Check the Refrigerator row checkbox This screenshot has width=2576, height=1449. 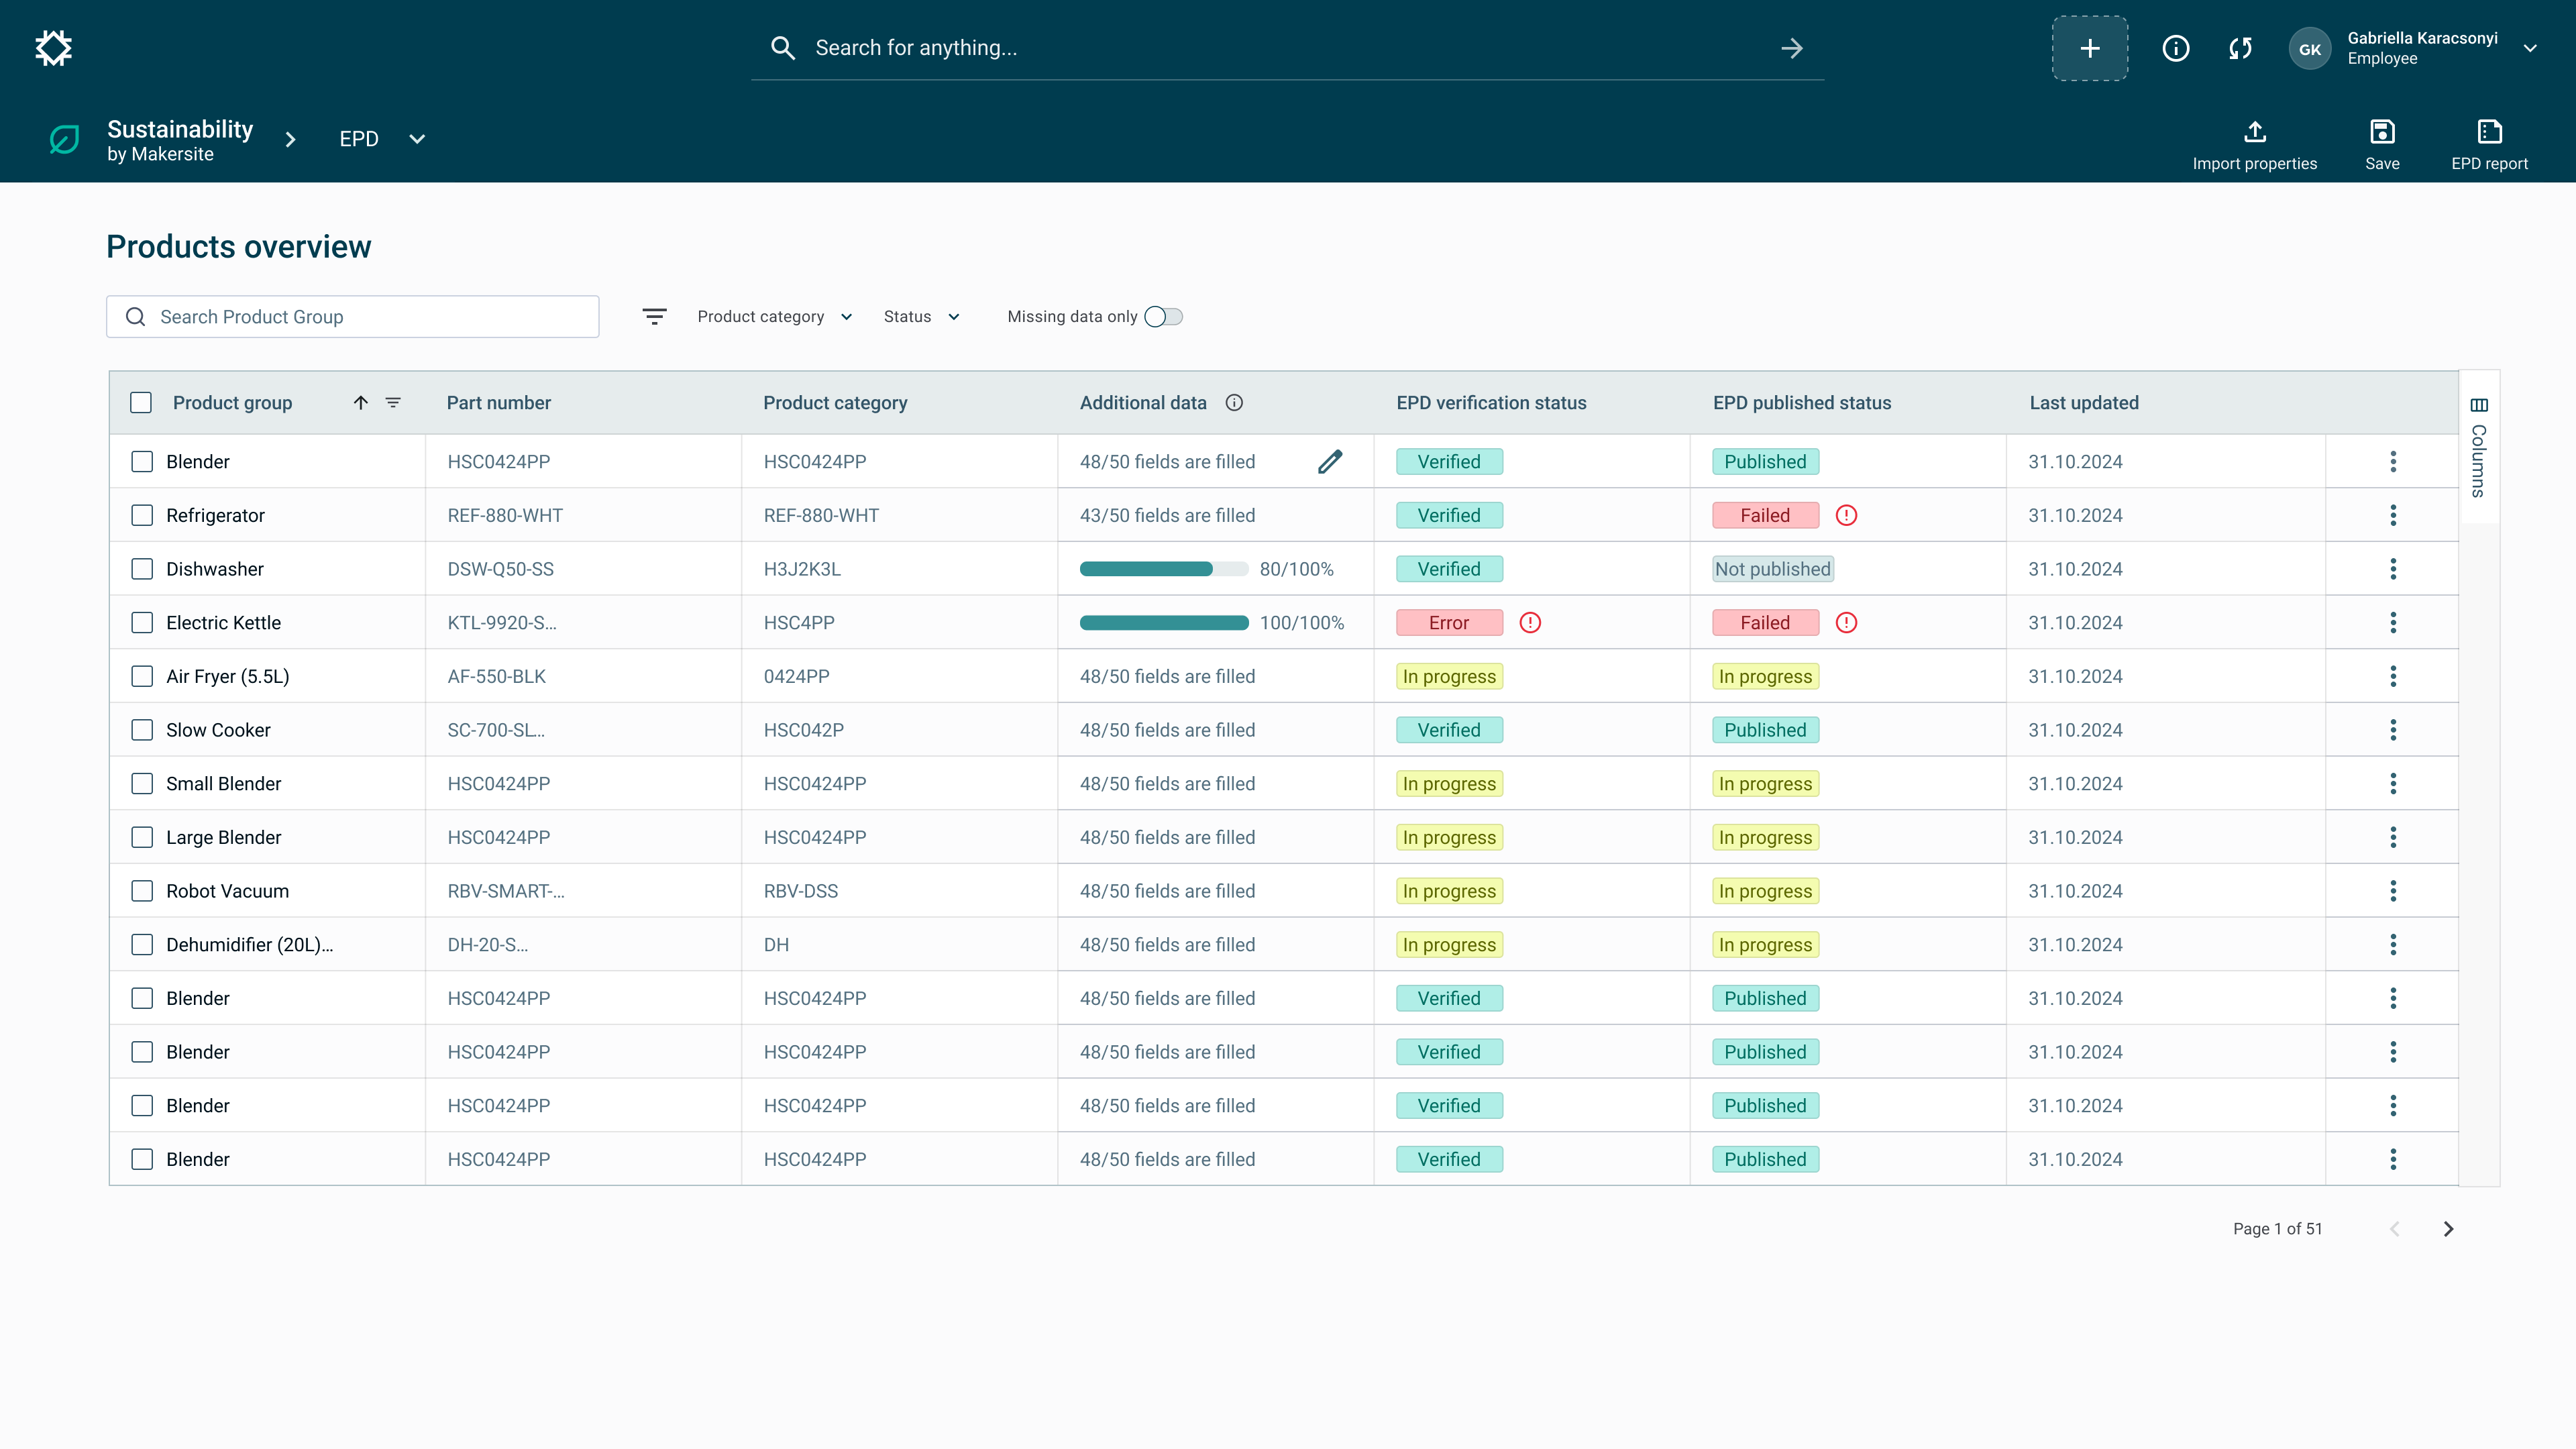click(142, 516)
